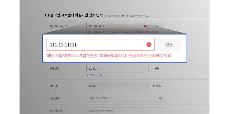The width and height of the screenshot is (229, 114).
Task: Click the enlarged red 가입 인원 초과 error message
Action: [109, 56]
